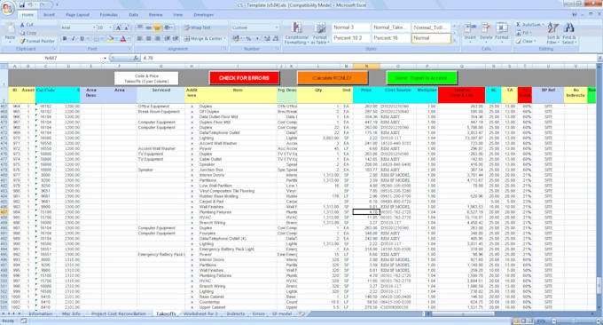Apply accounting number format

(x=236, y=38)
